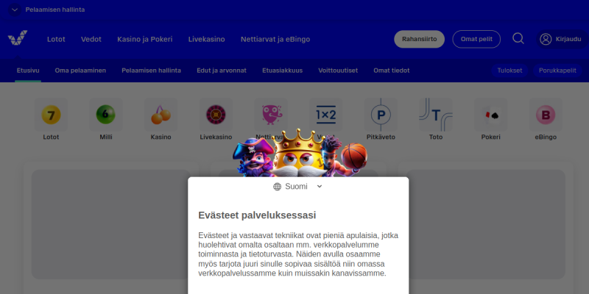Image resolution: width=589 pixels, height=294 pixels.
Task: Open the Kasino ja Pokeri menu
Action: coord(145,40)
